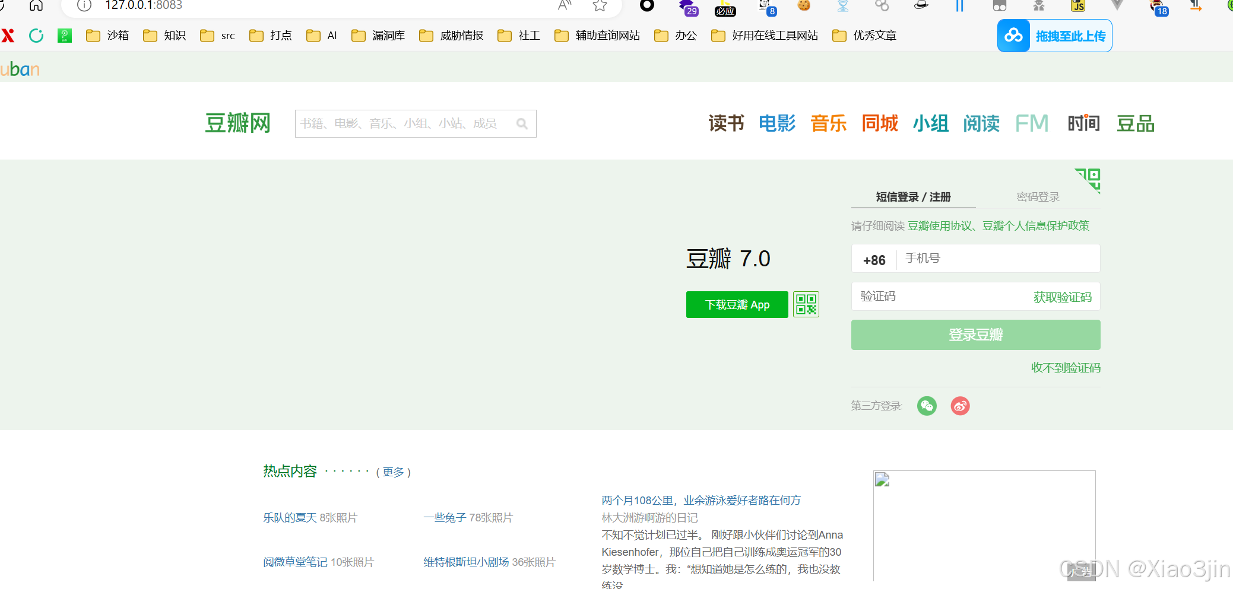
Task: Open the red X bookmark icon
Action: pos(8,36)
